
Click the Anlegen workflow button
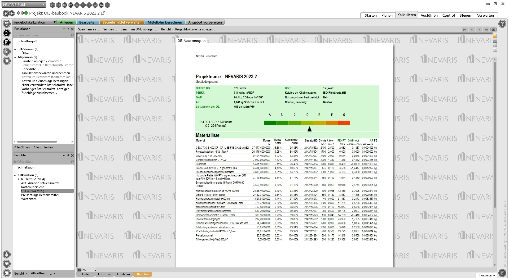[x=67, y=22]
